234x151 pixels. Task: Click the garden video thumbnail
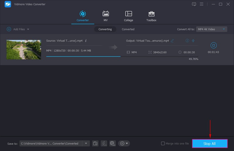(24, 50)
